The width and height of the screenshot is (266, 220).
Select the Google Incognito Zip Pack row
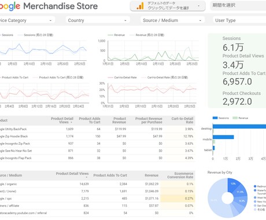(x=97, y=144)
